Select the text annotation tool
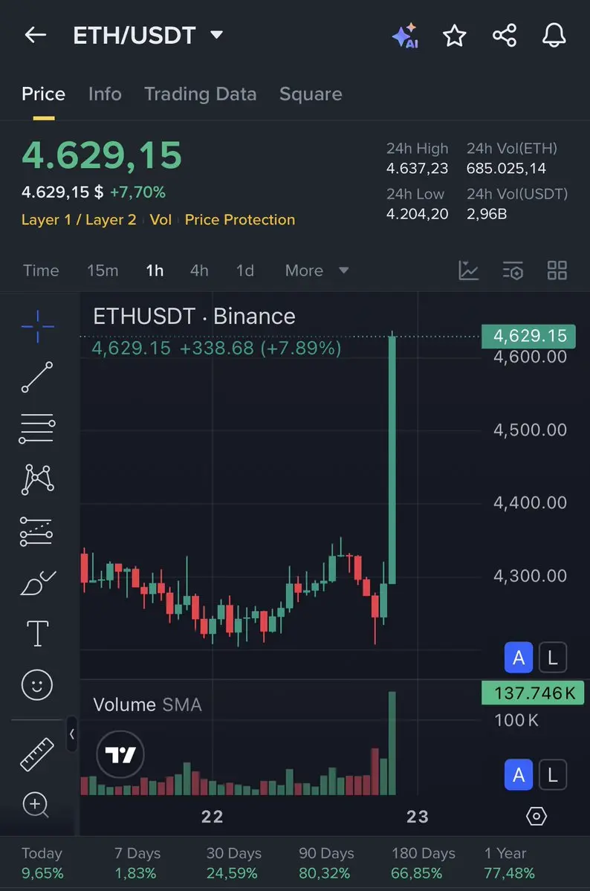Image resolution: width=590 pixels, height=891 pixels. [x=37, y=633]
